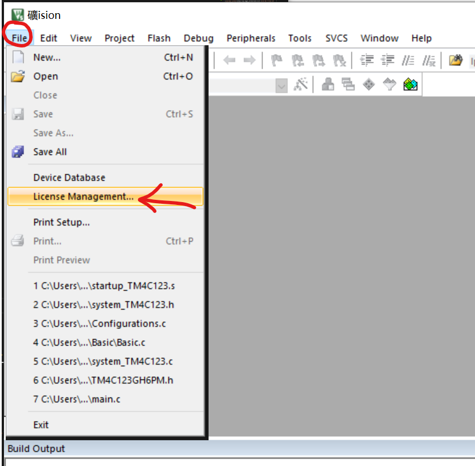This screenshot has width=475, height=466.
Task: Open the Project menu
Action: [119, 38]
